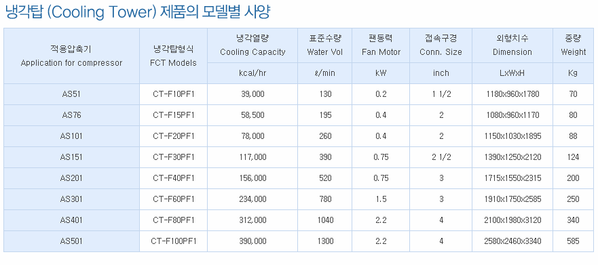
Task: Select the AS51 compressor cell
Action: 71,94
